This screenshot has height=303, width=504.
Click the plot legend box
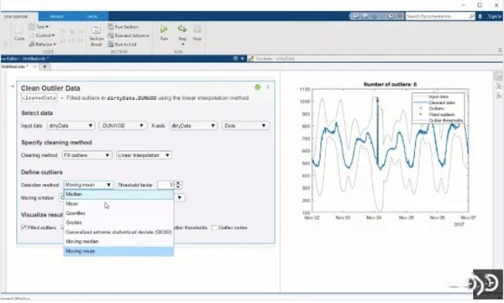pyautogui.click(x=438, y=108)
